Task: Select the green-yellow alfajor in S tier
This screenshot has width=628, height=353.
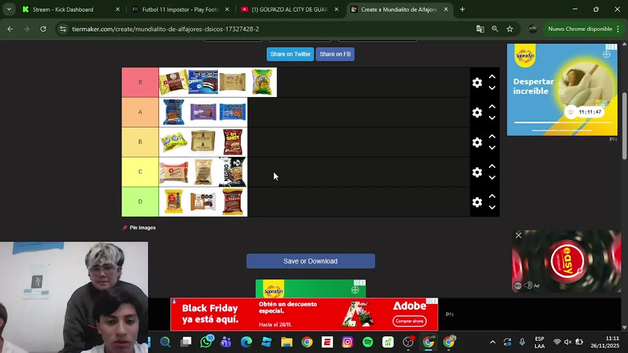Action: tap(262, 82)
